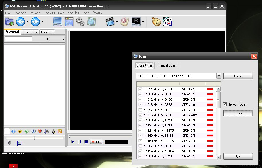Screen dimensions: 262x168
Task: Click the Menu button in Scan dialog
Action: pos(238,76)
